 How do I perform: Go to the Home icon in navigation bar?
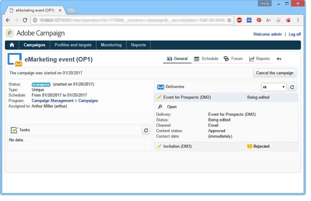[12, 45]
